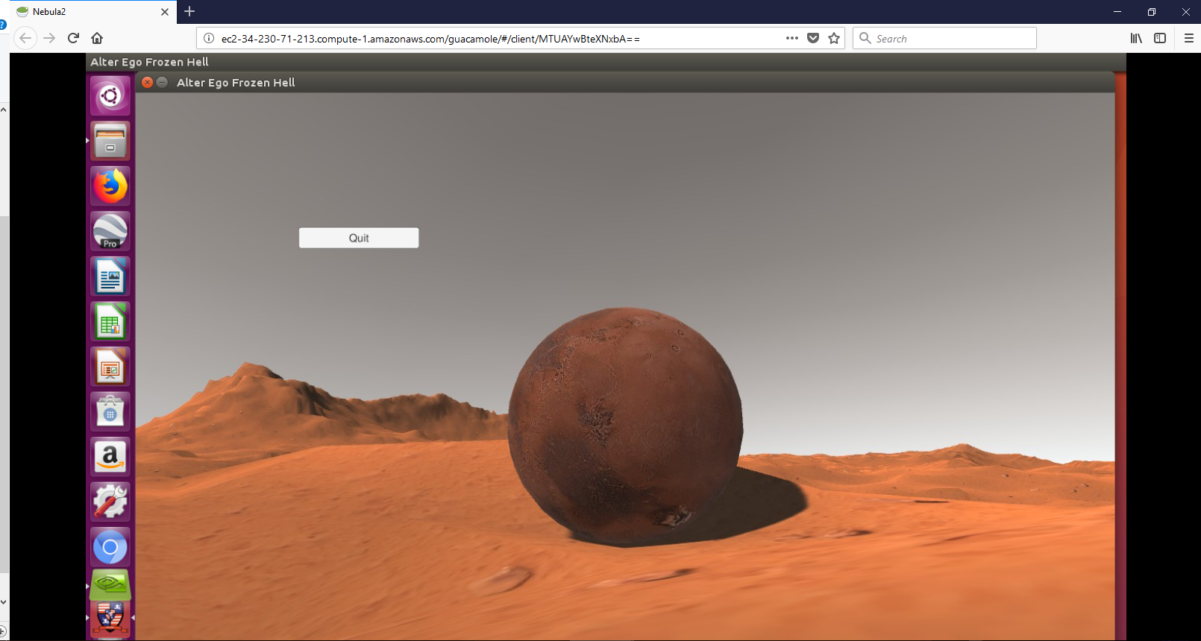1201x641 pixels.
Task: Minimize the Alter Ego Frozen Hell window
Action: [x=162, y=83]
